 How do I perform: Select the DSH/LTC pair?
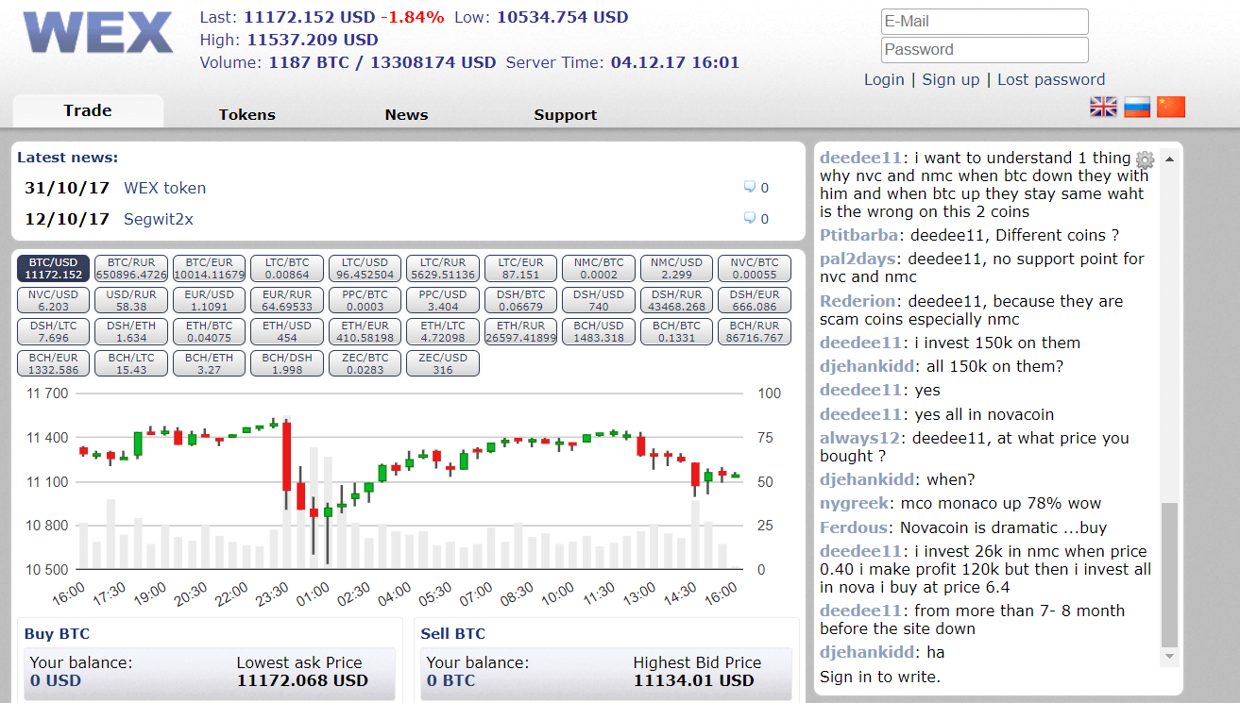point(53,331)
